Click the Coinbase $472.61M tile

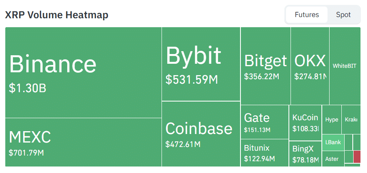[201, 134]
